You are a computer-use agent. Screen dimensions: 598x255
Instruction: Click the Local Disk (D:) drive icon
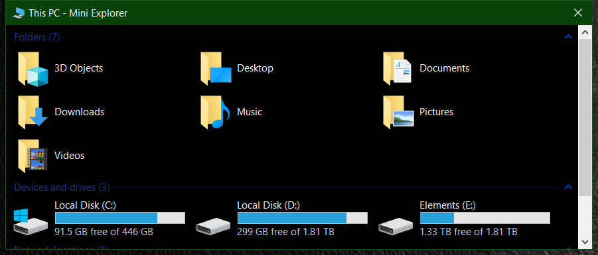[213, 226]
